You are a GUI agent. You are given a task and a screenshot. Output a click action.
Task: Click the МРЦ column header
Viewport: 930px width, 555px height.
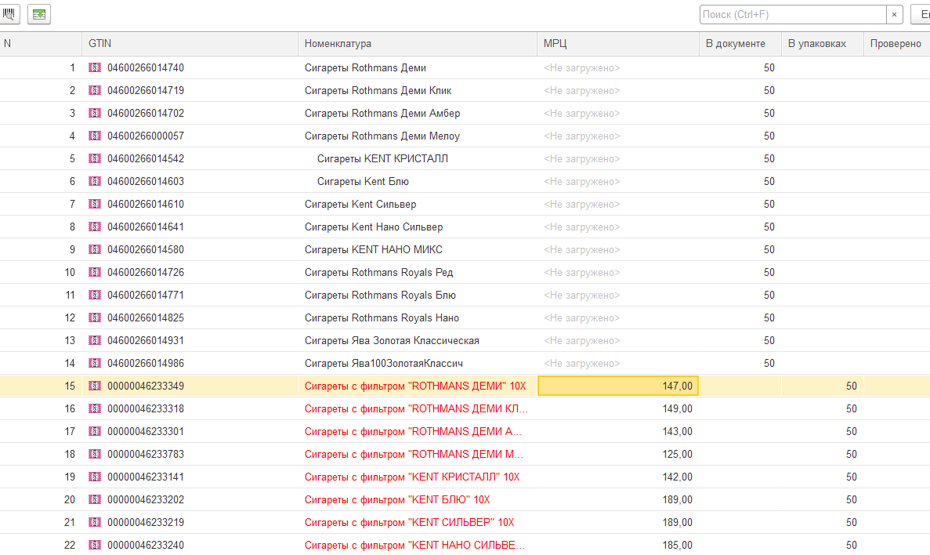(x=617, y=44)
